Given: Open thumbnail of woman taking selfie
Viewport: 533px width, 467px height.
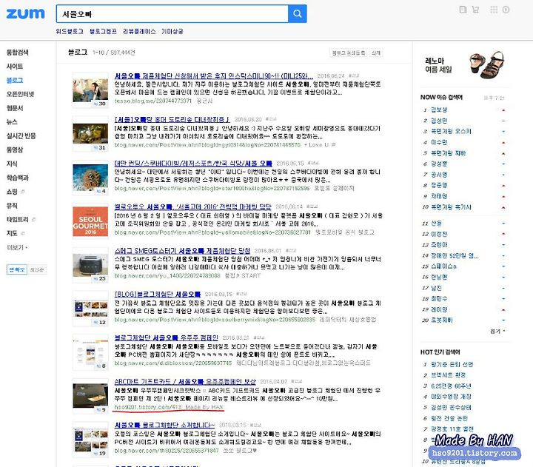Looking at the screenshot, I should (x=90, y=90).
